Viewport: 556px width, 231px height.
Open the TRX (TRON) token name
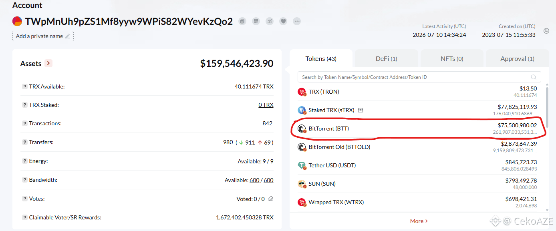coord(324,92)
